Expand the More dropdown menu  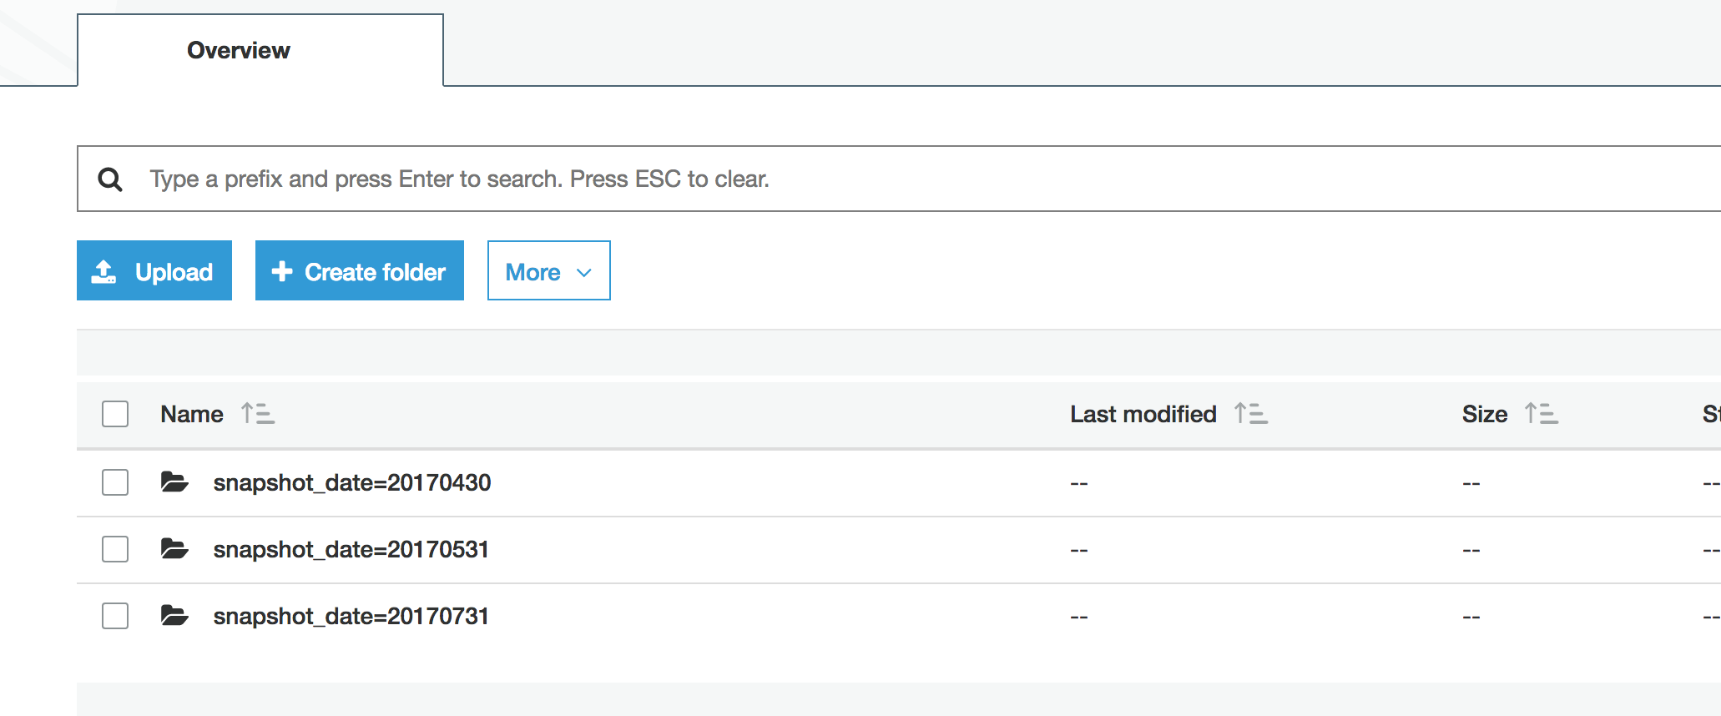(548, 271)
